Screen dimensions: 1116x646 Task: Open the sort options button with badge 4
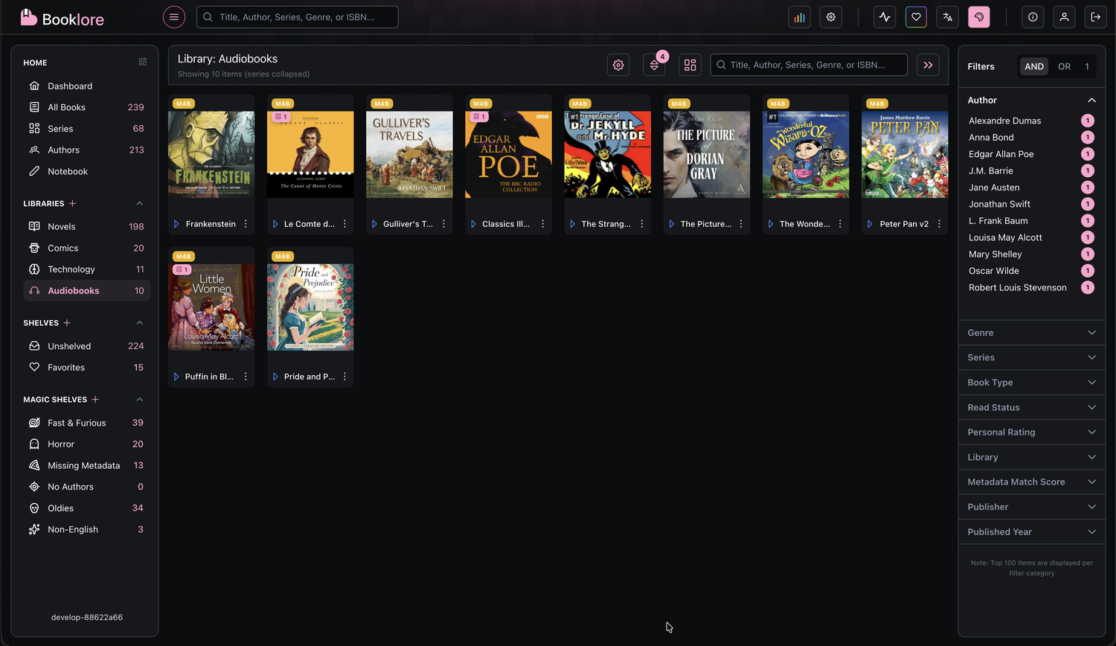point(654,65)
